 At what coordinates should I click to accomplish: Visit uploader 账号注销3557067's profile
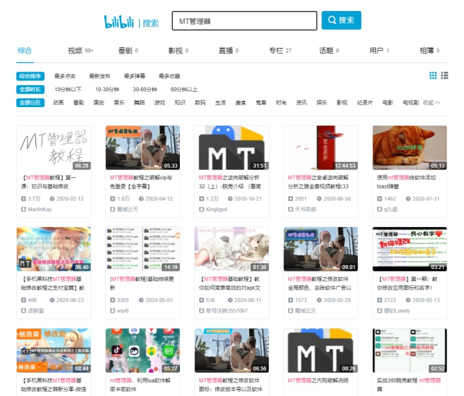tap(227, 311)
